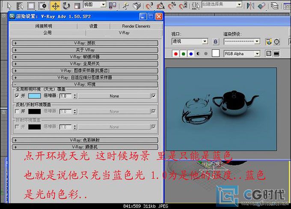The width and height of the screenshot is (291, 209).
Task: Open Edit Named Selection Sets tool
Action: pos(196,6)
